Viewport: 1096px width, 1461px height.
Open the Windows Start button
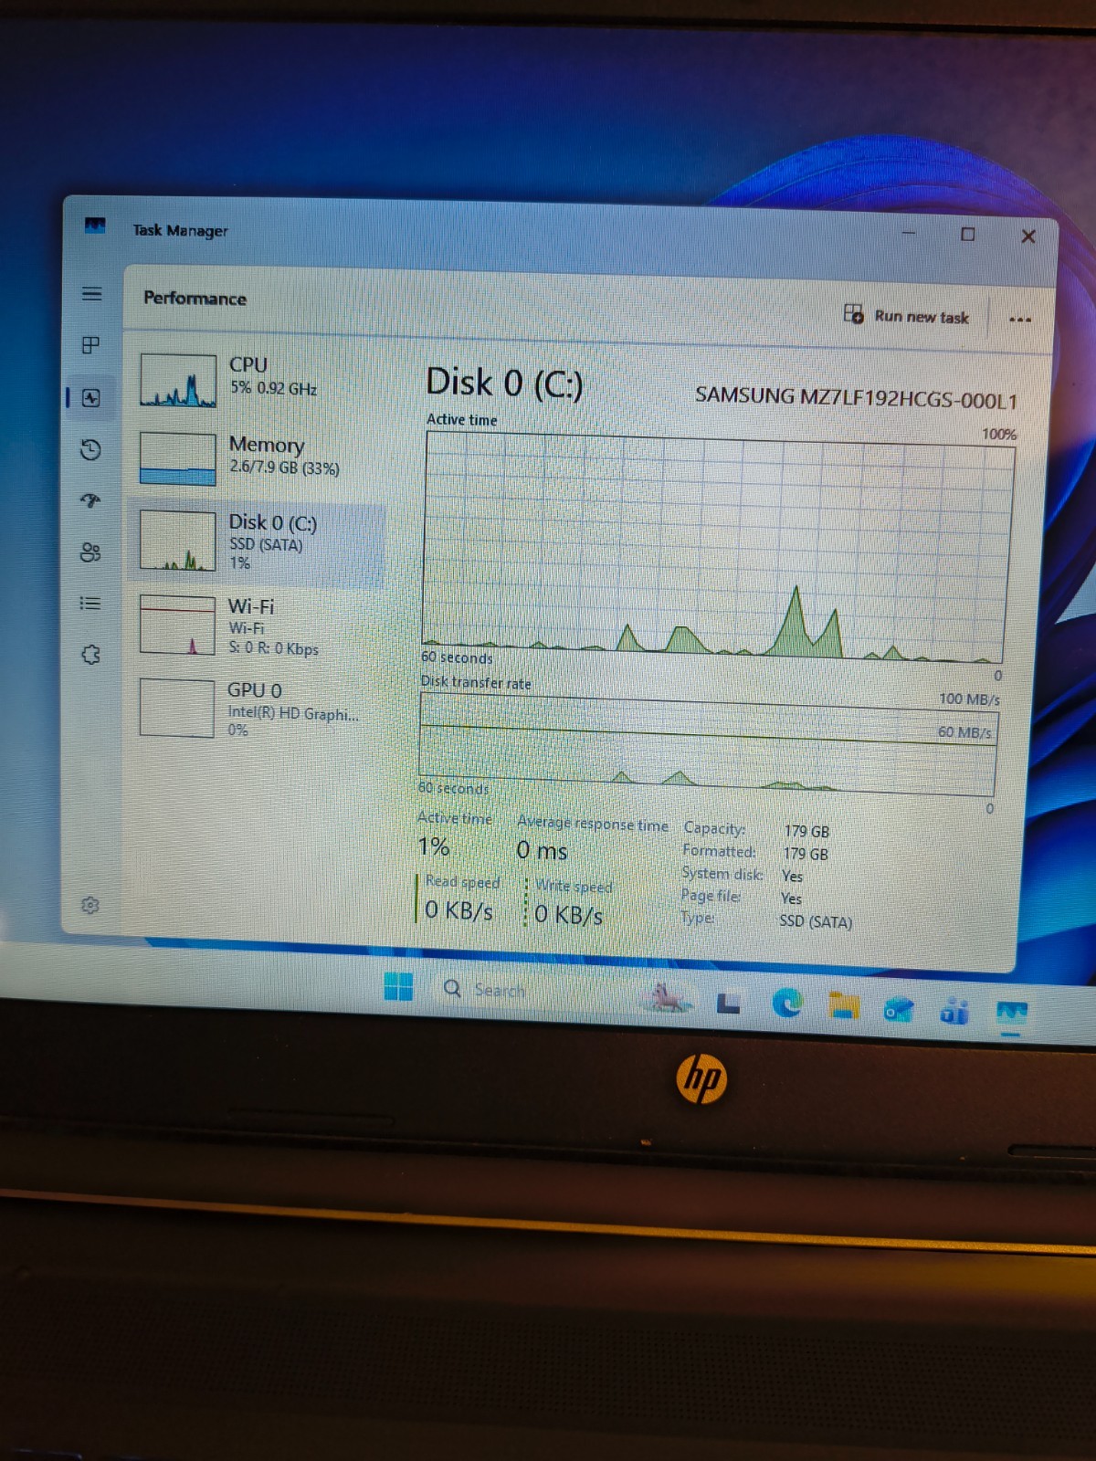[398, 986]
